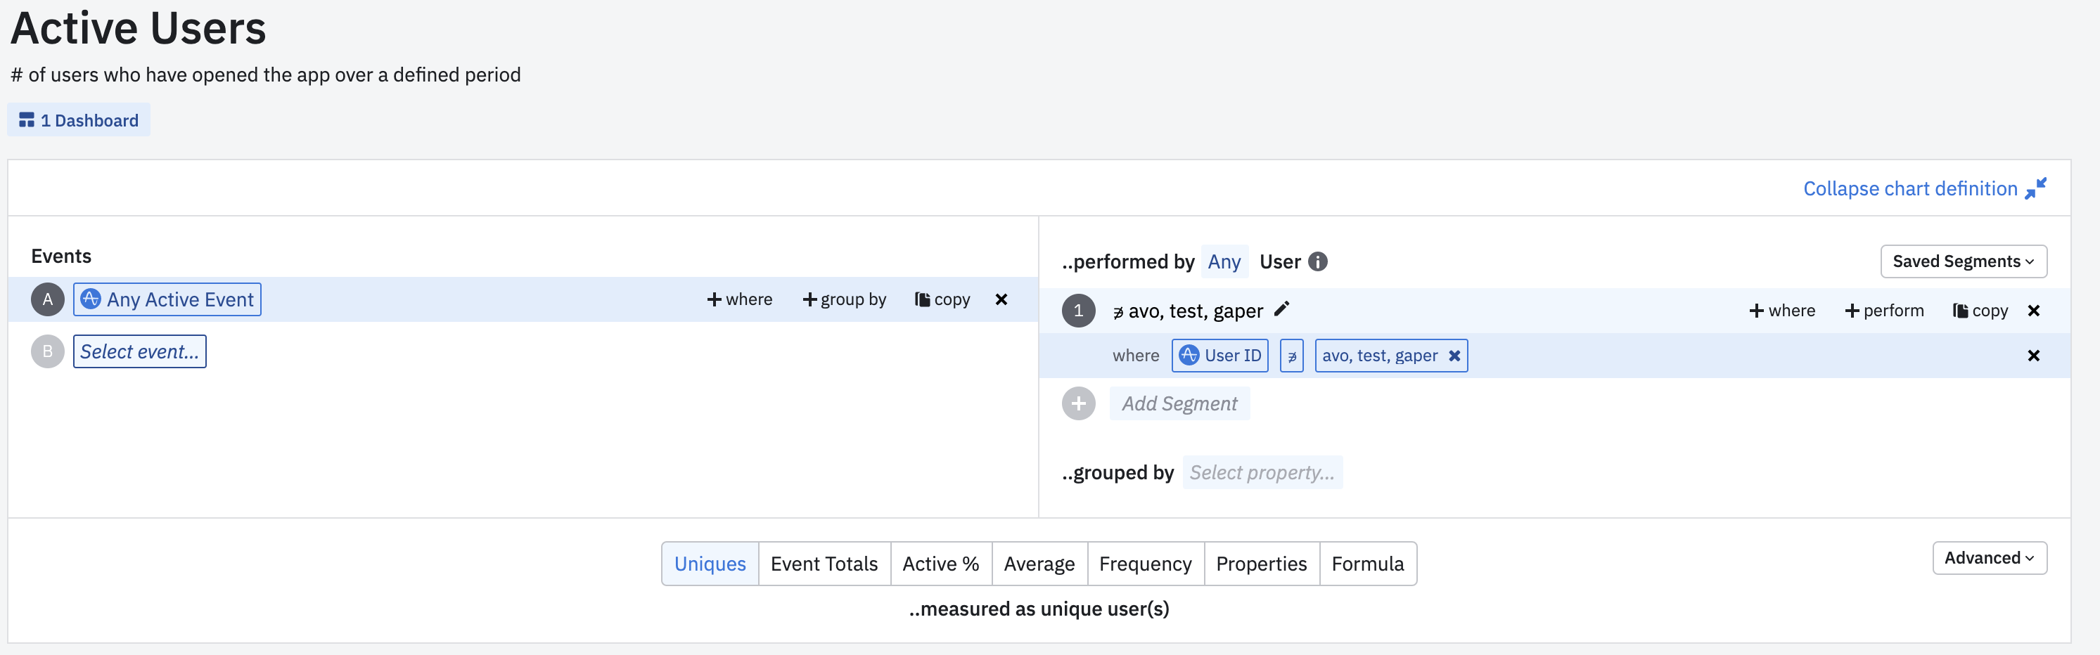Image resolution: width=2100 pixels, height=655 pixels.
Task: Copy segment 1 definition
Action: click(x=1980, y=311)
